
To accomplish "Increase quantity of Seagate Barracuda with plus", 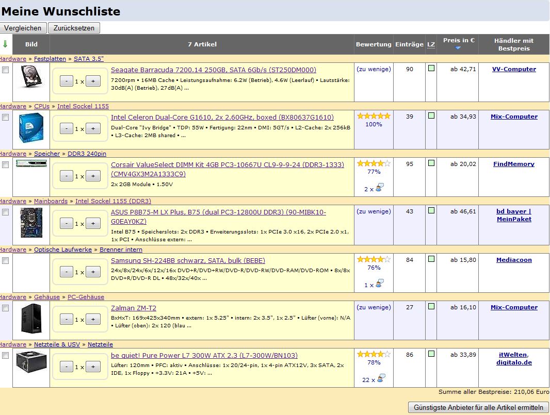I will (93, 81).
